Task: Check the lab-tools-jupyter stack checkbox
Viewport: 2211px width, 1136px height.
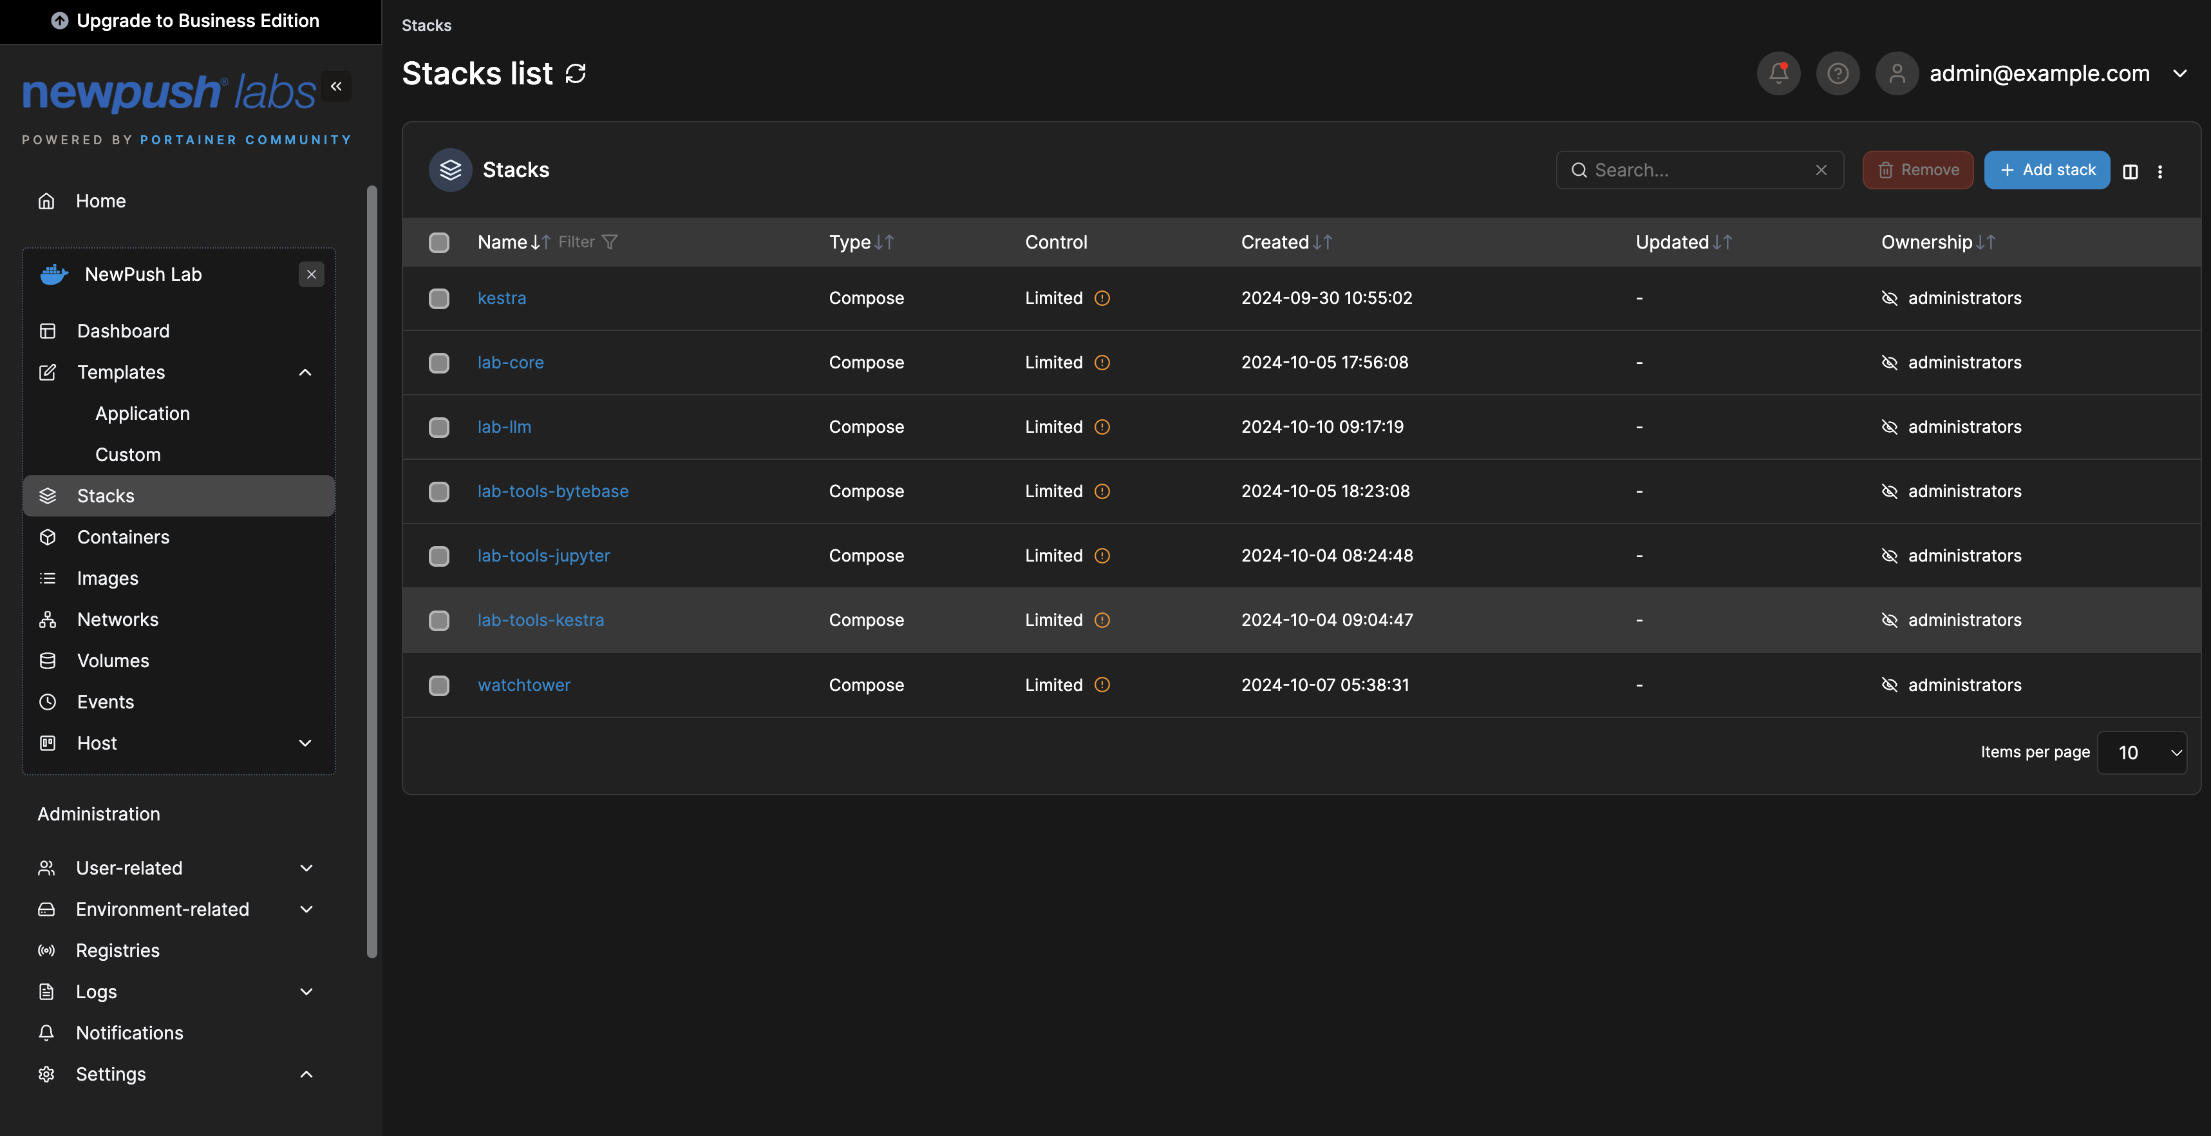Action: coord(438,556)
